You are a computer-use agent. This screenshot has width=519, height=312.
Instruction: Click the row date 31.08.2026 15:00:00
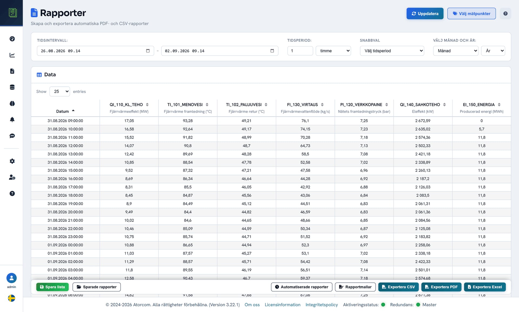click(65, 170)
